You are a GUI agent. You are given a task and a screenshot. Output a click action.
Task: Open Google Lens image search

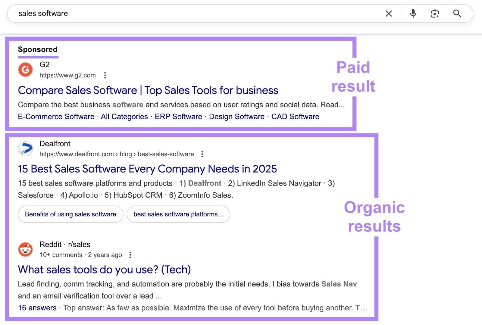click(435, 14)
